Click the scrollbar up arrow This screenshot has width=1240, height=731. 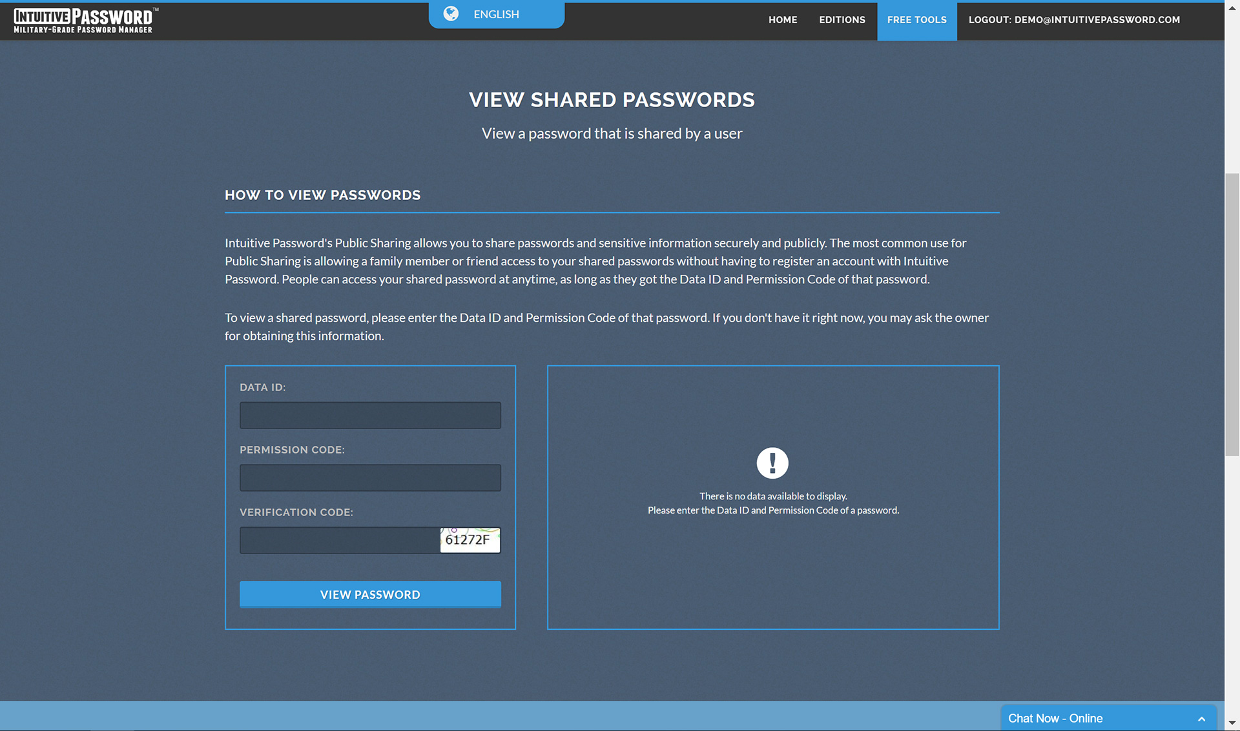1232,8
